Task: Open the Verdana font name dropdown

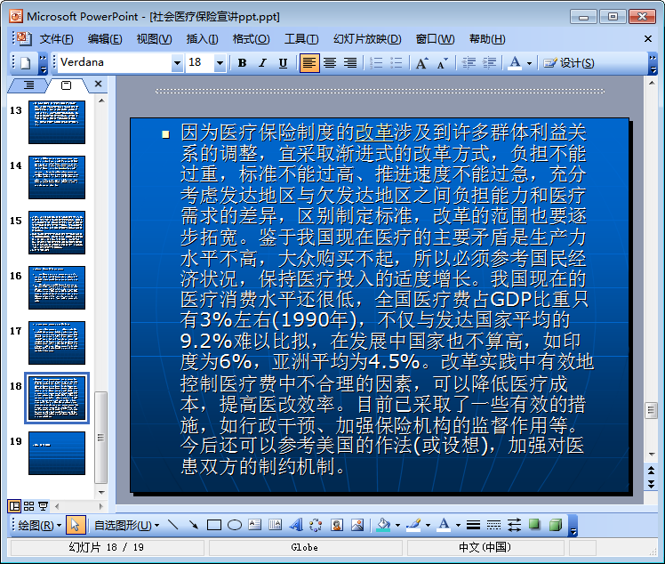Action: point(177,63)
